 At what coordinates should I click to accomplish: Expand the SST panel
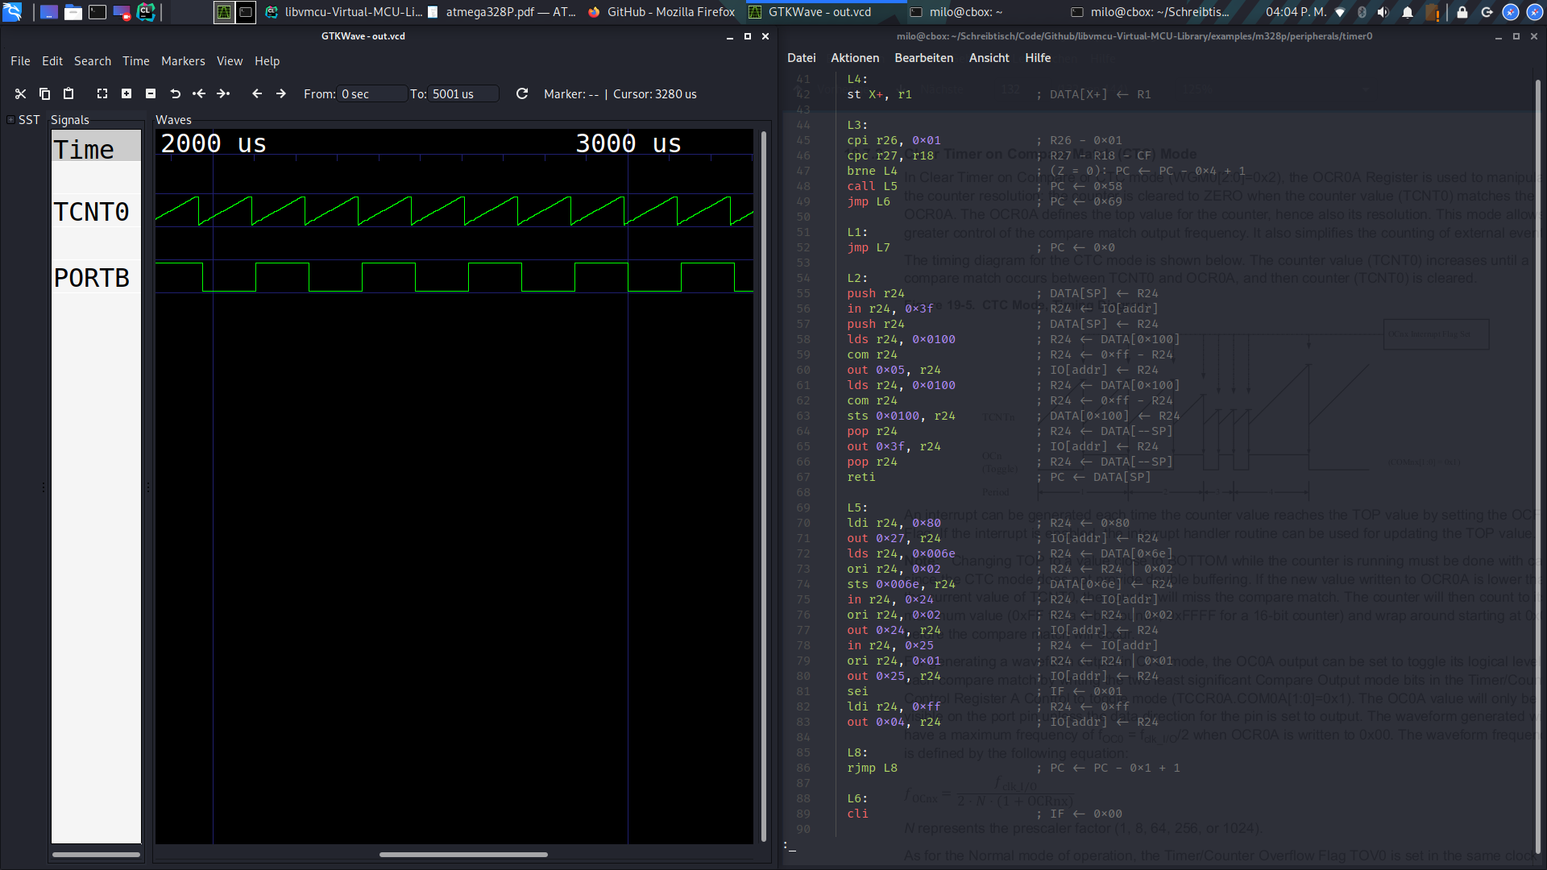point(10,119)
